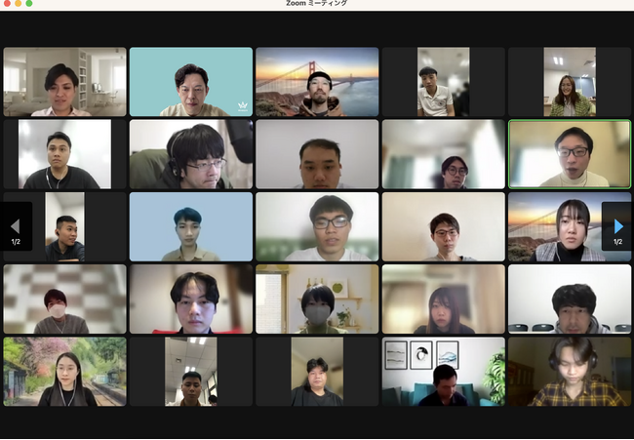634x440 pixels.
Task: Select the tile with shelf and apple picture
Action: point(317,299)
